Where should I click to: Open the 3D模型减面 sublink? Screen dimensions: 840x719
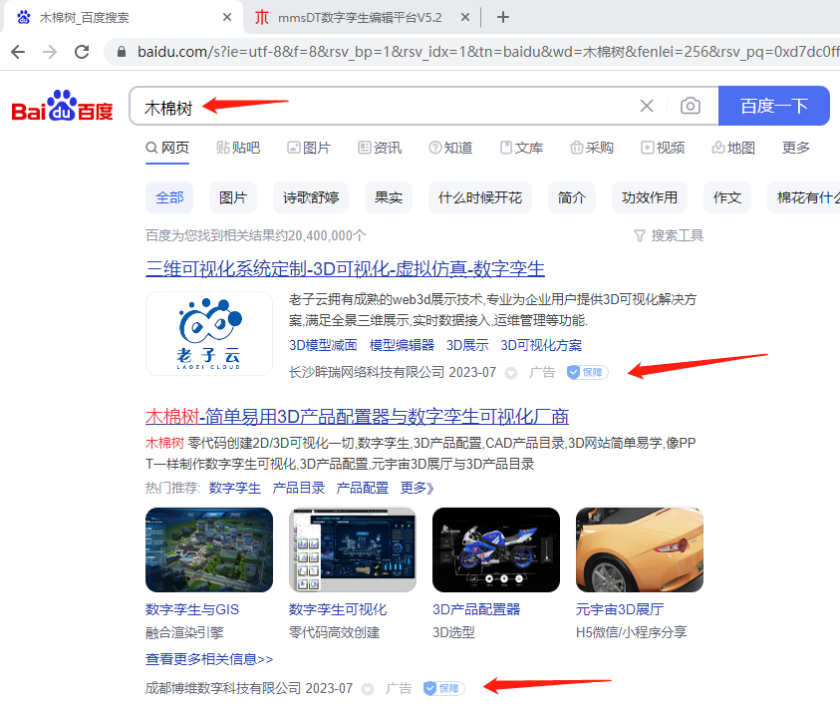[x=323, y=345]
